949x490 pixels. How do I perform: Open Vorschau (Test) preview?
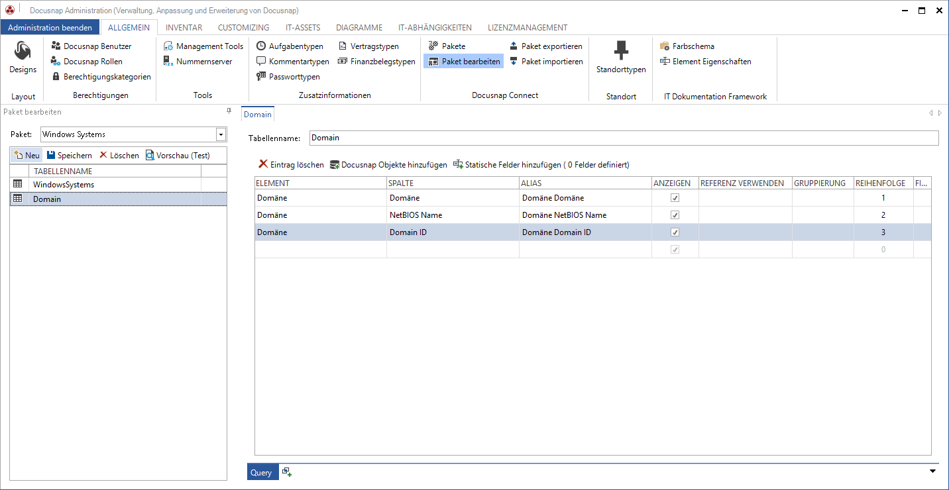pyautogui.click(x=178, y=156)
